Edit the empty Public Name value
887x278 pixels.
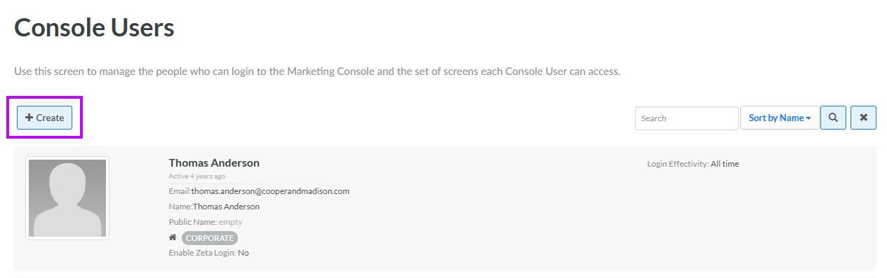230,222
